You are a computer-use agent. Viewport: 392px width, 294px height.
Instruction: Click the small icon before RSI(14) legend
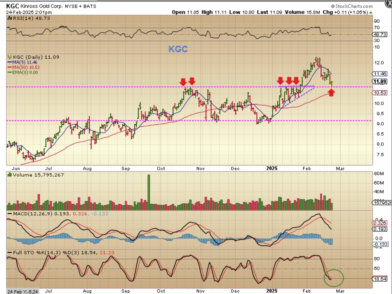pos(10,18)
